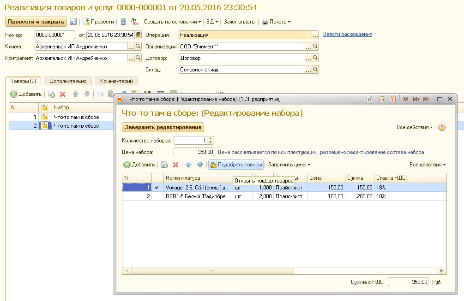The image size is (464, 301).
Task: Click magnifier icon next to Клиент field
Action: (138, 47)
